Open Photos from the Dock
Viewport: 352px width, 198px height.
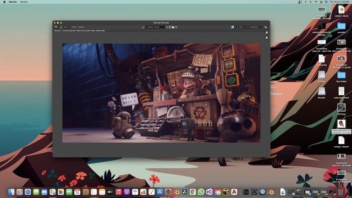tap(61, 192)
